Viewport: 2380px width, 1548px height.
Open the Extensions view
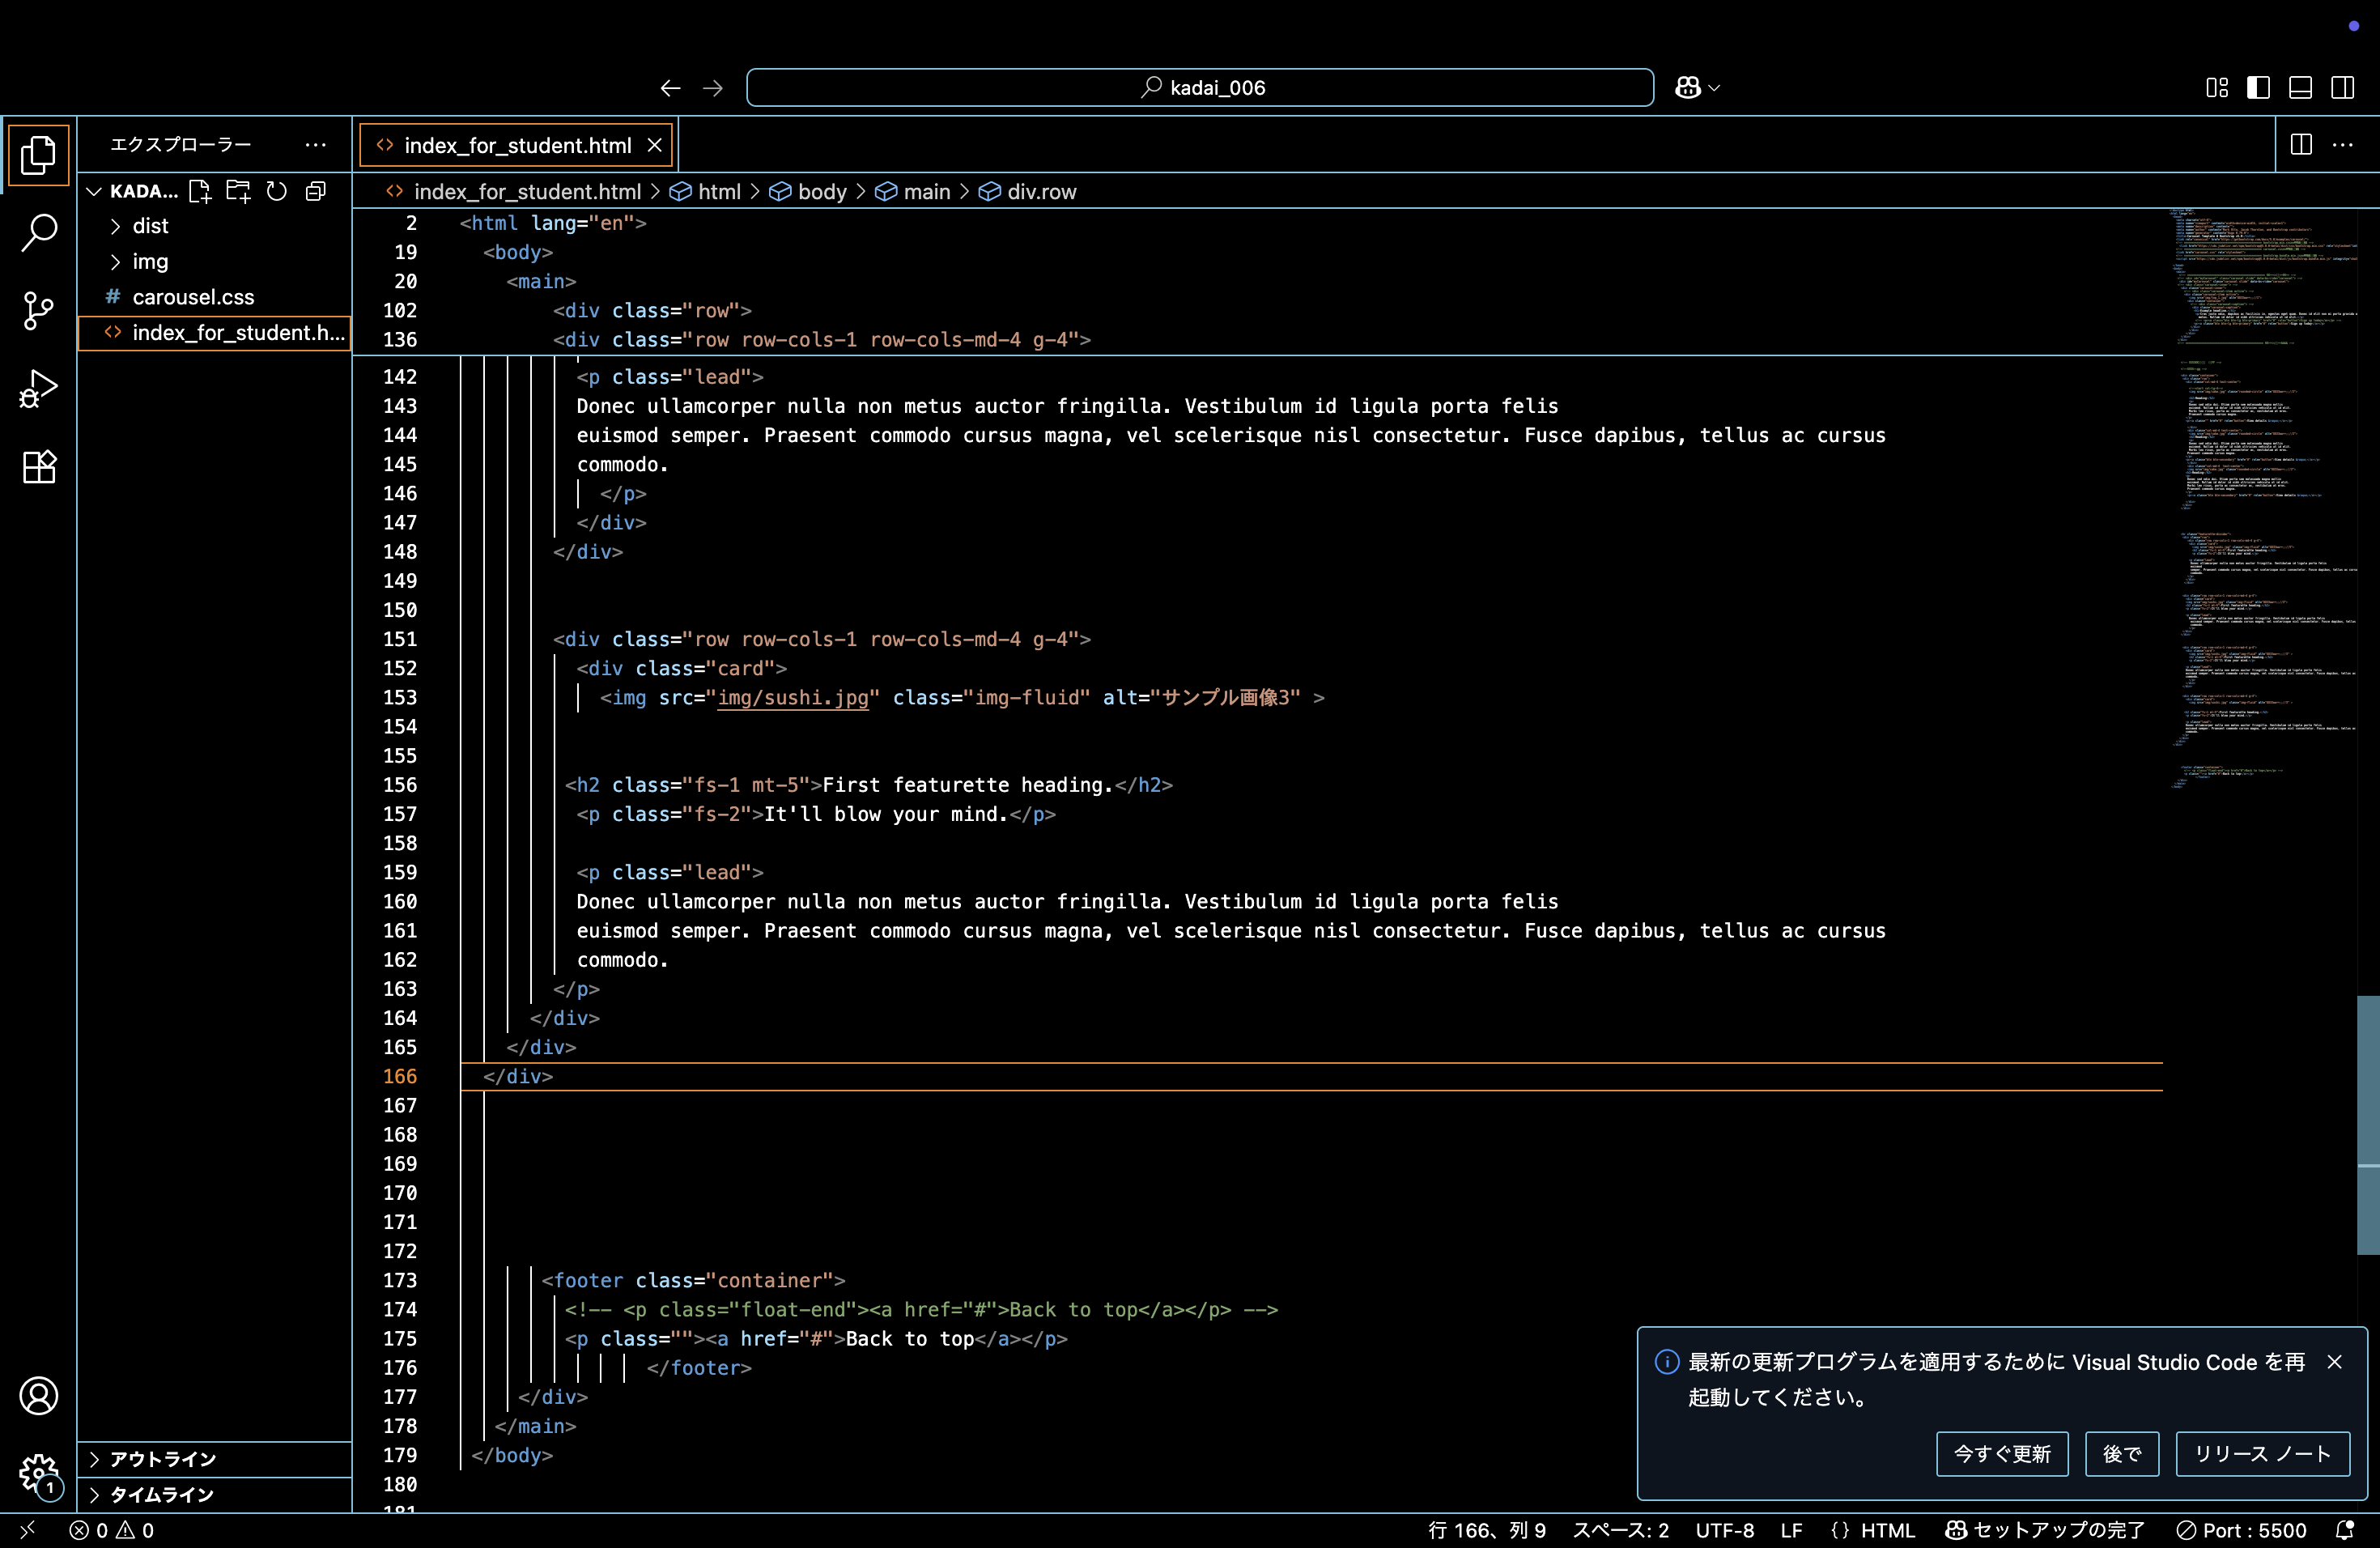click(x=38, y=466)
